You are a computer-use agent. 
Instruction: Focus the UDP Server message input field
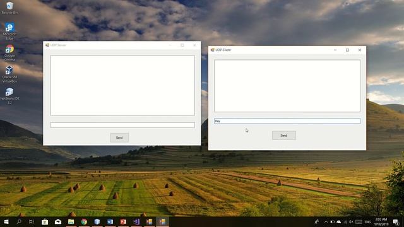122,125
